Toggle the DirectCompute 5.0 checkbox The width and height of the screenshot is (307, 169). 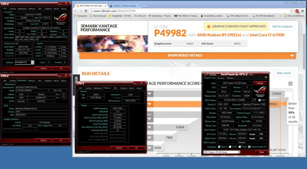(x=249, y=147)
